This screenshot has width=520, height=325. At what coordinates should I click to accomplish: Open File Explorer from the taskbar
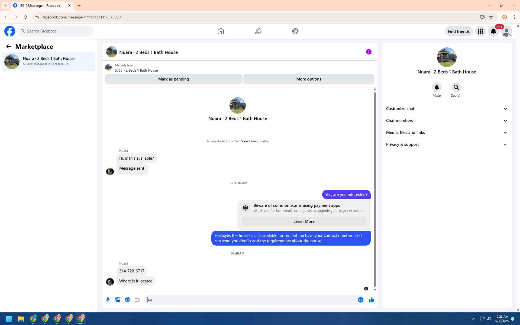tap(21, 319)
